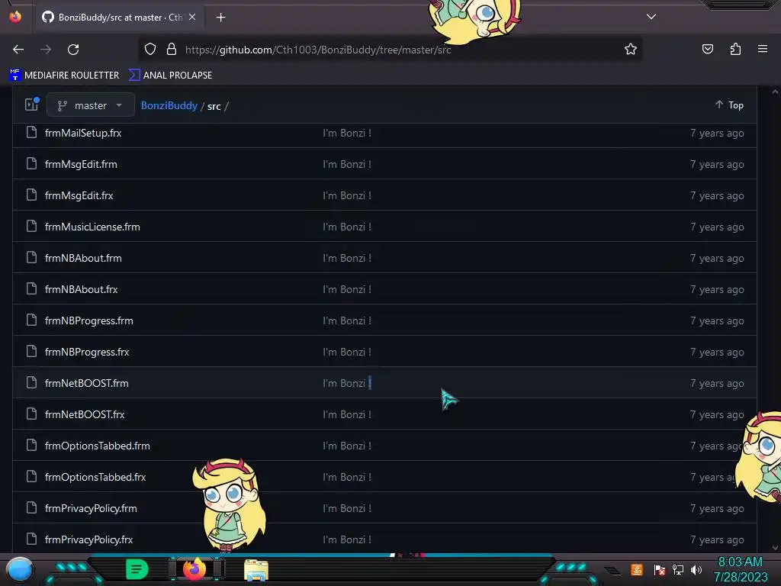Open commit message for frmNBAbout.frm
The image size is (781, 586).
tap(347, 258)
